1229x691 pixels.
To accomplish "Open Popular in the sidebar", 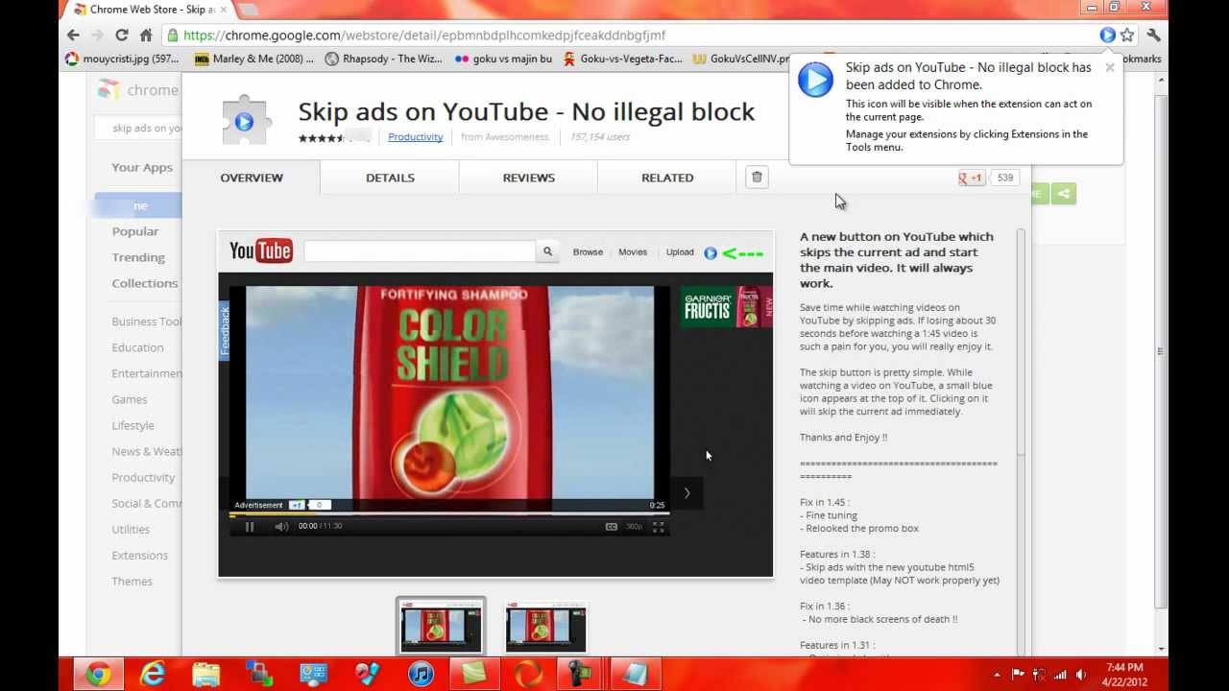I will [135, 231].
